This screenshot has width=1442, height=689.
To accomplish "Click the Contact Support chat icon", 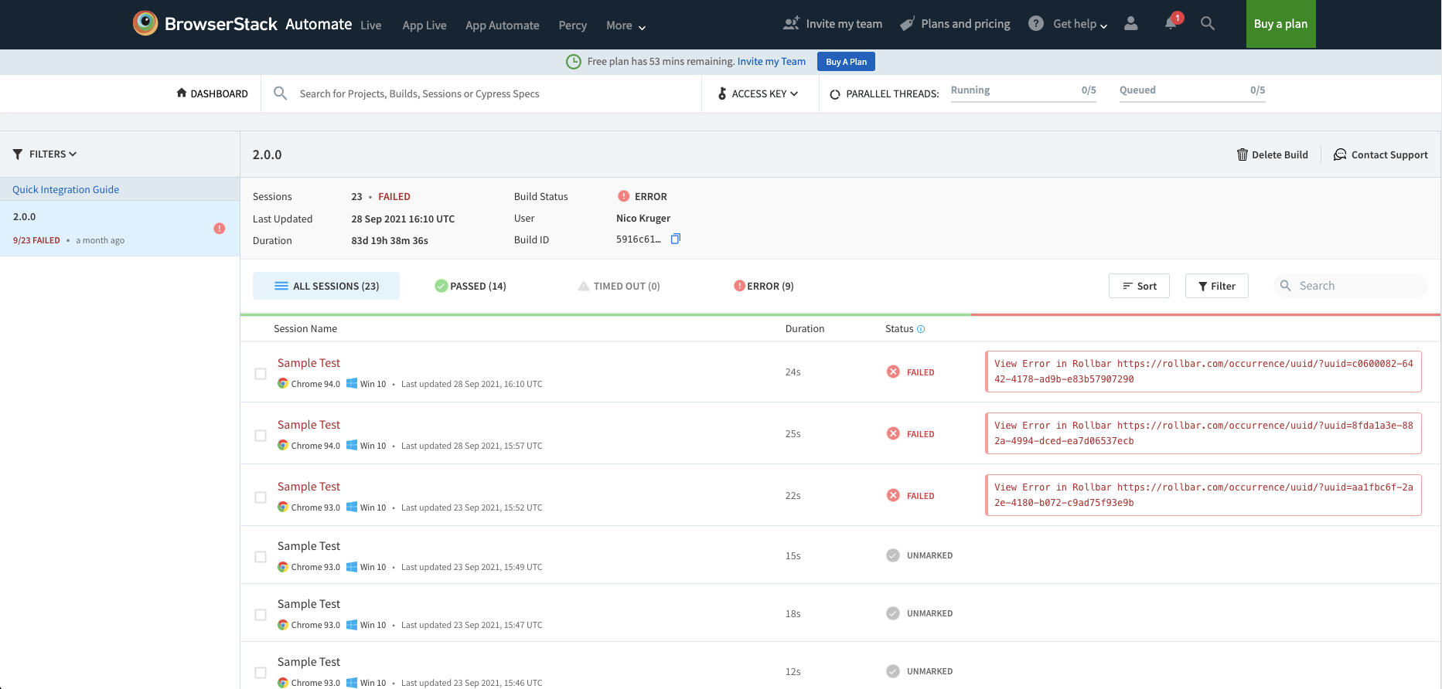I will click(x=1340, y=154).
